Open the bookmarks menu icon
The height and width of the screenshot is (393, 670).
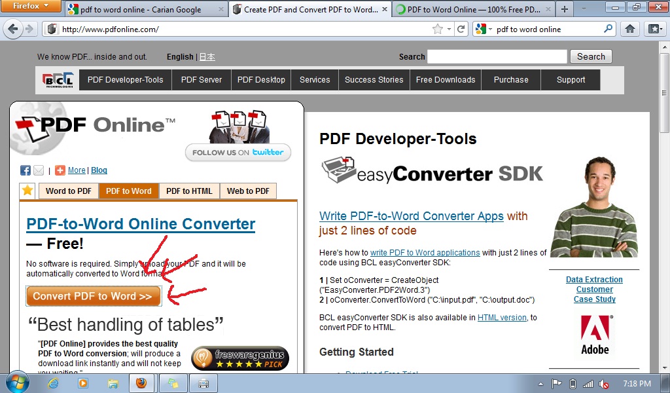654,29
